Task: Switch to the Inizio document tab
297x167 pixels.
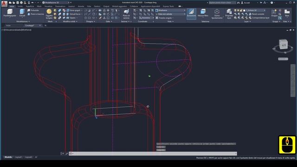Action: tap(8, 26)
